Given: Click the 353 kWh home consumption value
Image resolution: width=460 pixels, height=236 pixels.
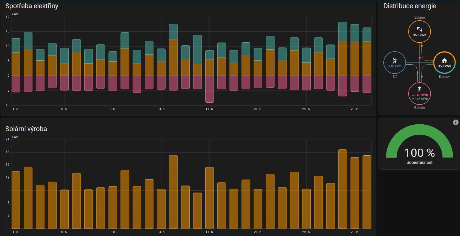Looking at the screenshot, I should click(x=444, y=66).
